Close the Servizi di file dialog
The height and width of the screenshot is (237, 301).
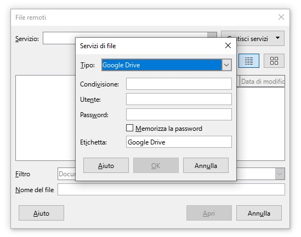[x=228, y=45]
